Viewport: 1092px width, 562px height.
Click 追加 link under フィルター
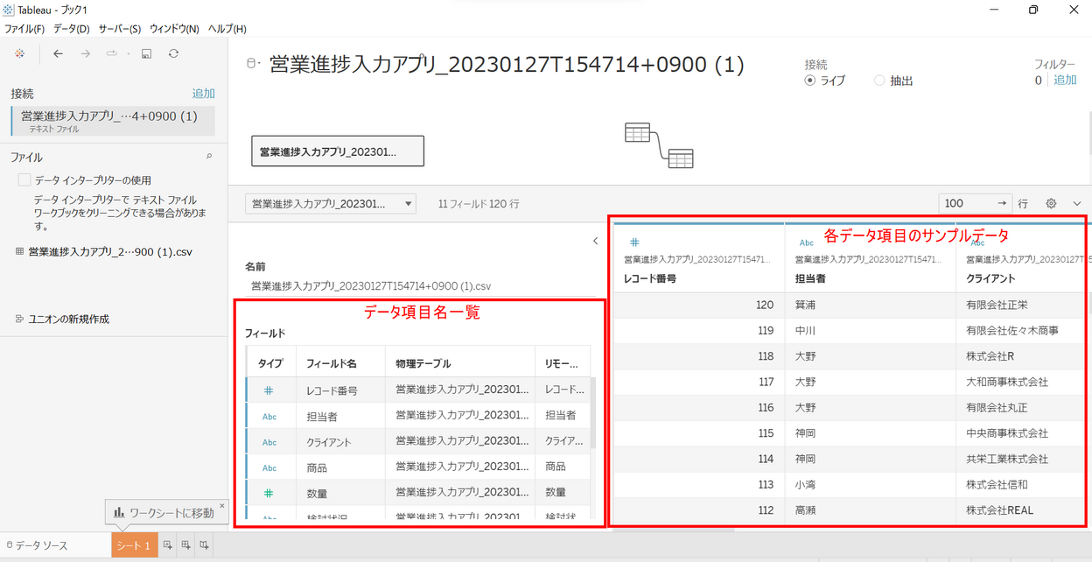[1065, 80]
